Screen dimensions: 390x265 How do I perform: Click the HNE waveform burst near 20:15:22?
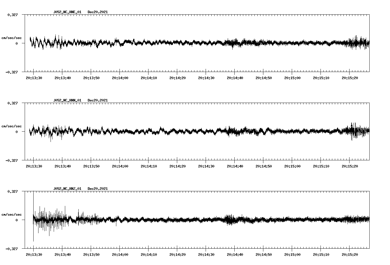356,43
